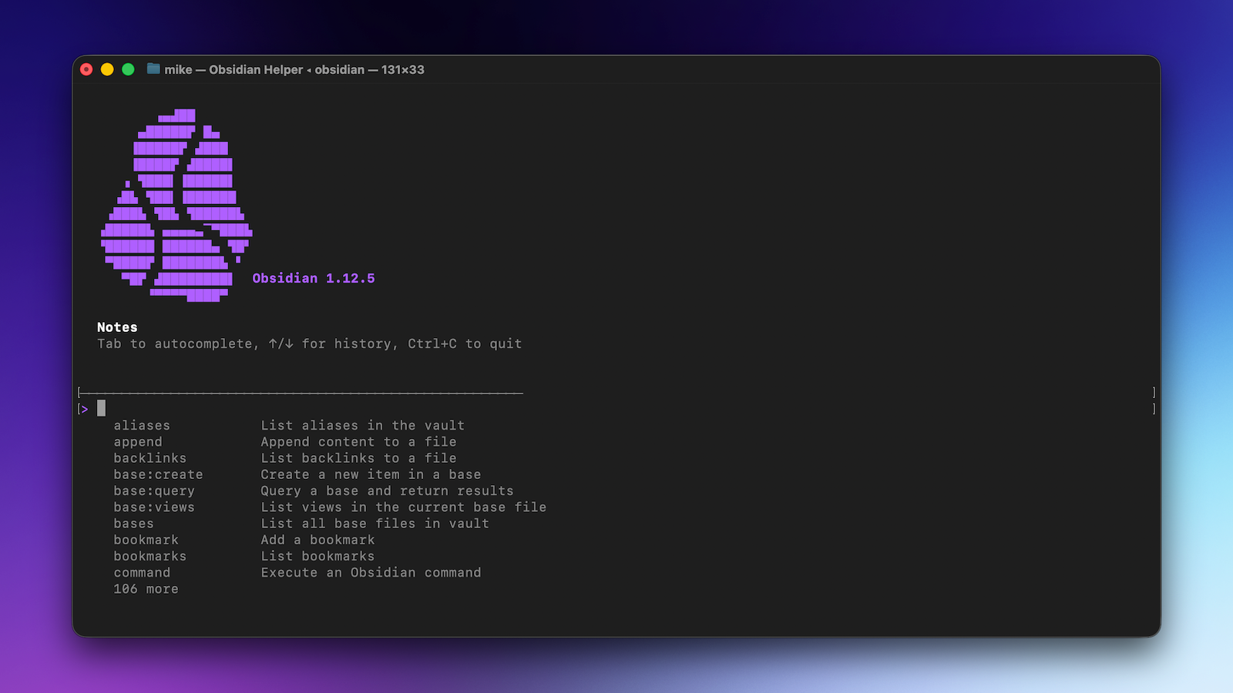The height and width of the screenshot is (693, 1233).
Task: Select the "base:create" command suggestion
Action: (x=159, y=474)
